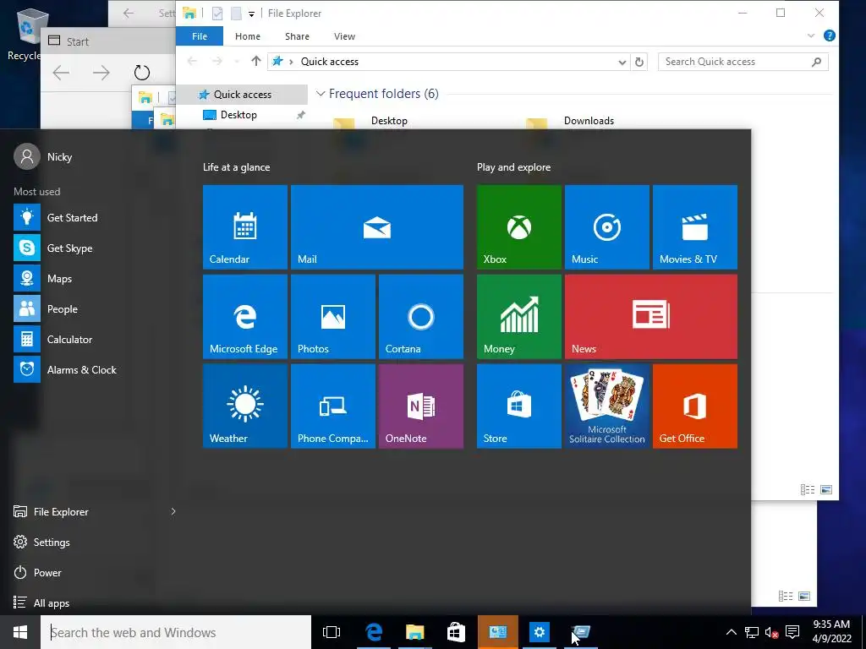This screenshot has height=649, width=866.
Task: Click the Windows Start button
Action: click(x=20, y=632)
